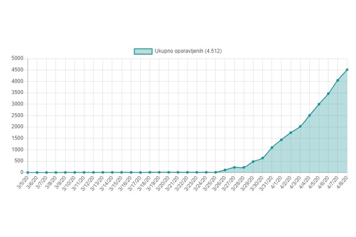Select the 4/7/20 data point on line

(337, 81)
